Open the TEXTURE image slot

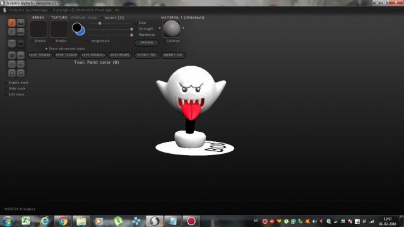(59, 29)
